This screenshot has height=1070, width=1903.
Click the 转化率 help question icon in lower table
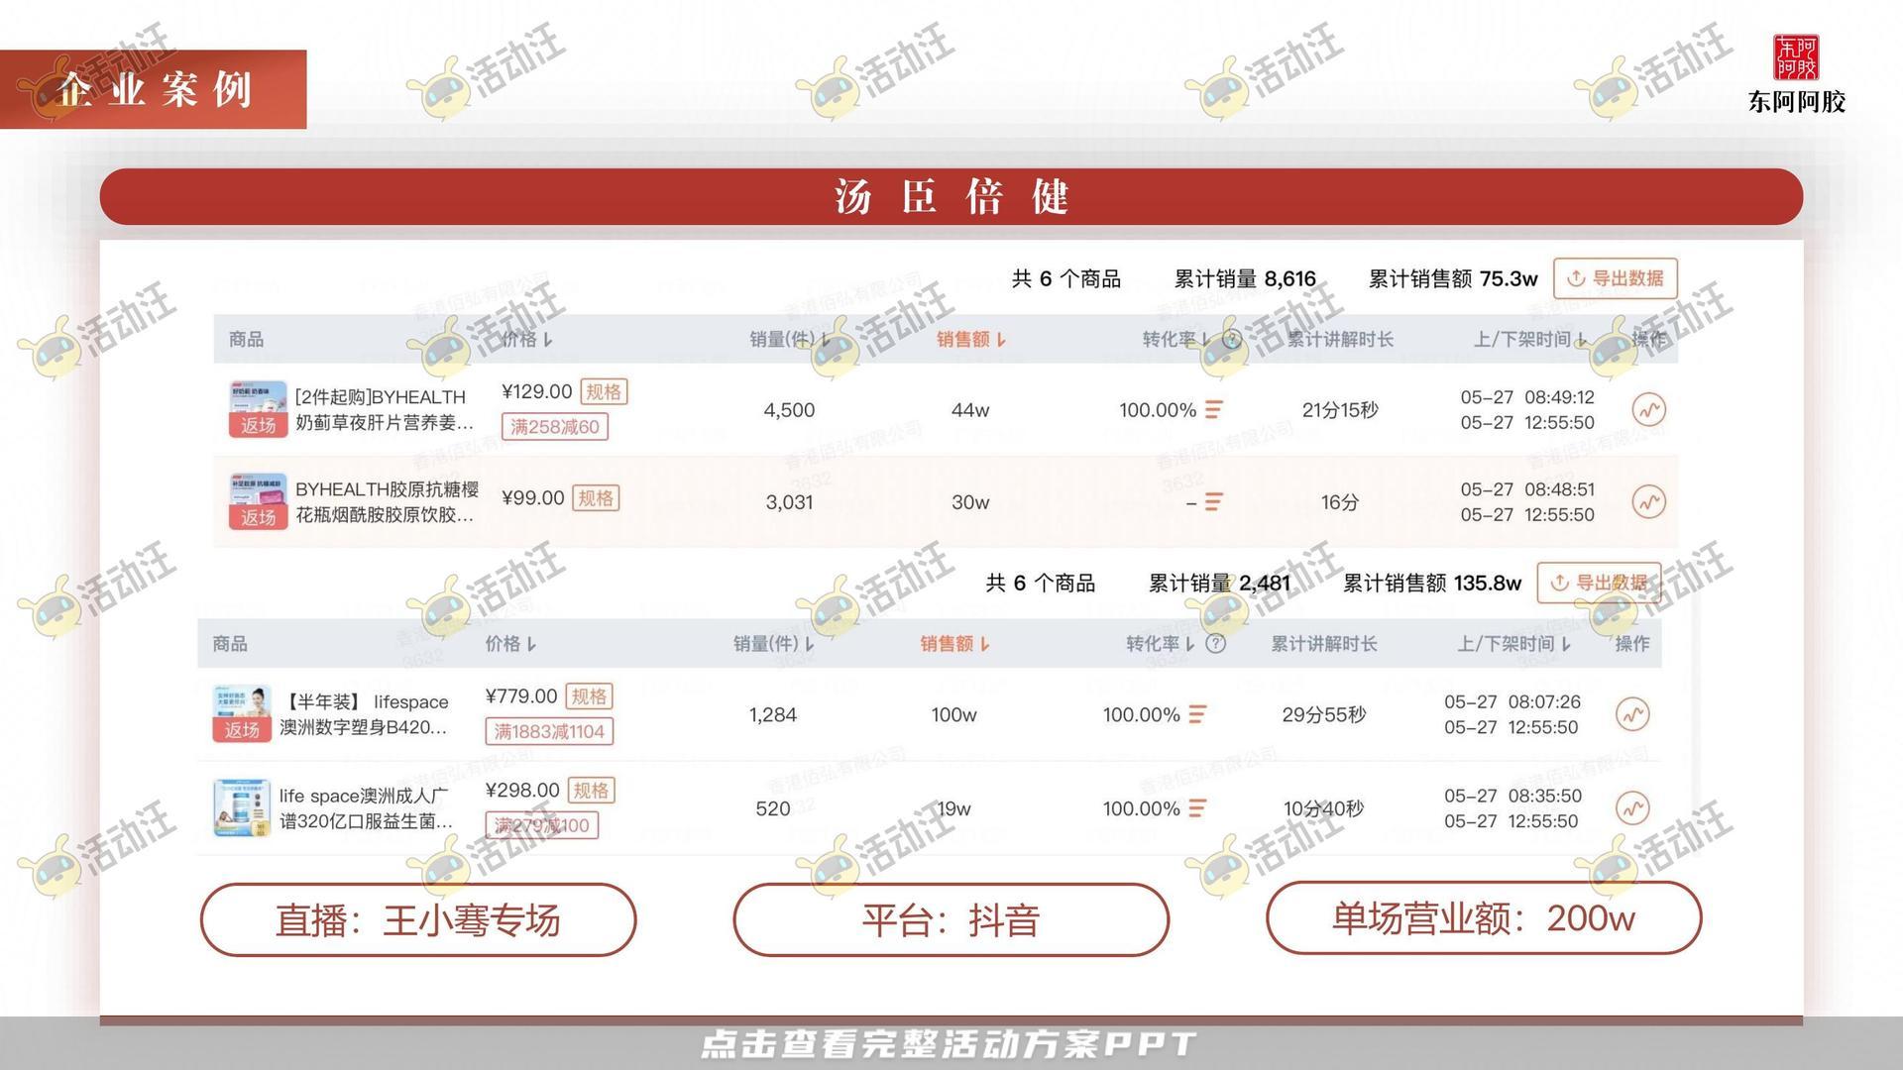1216,644
